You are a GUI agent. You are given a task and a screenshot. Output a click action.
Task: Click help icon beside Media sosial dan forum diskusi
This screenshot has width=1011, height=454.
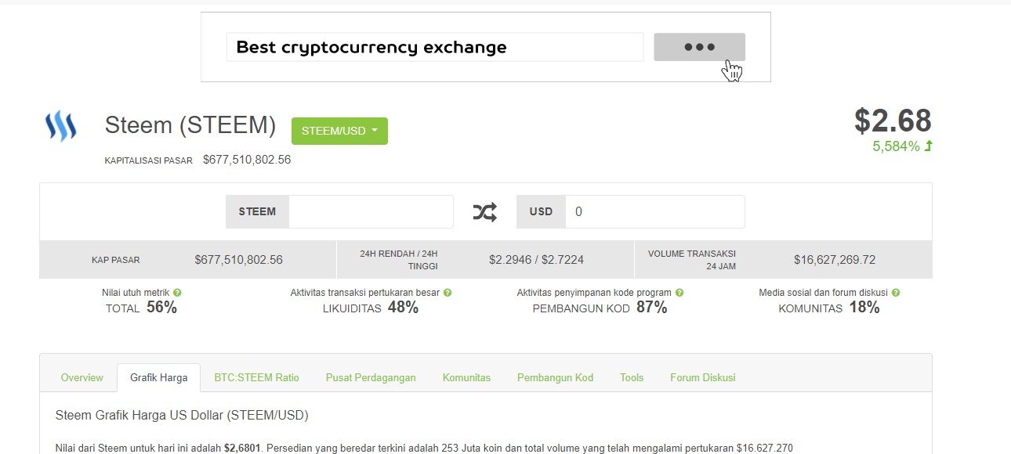pos(896,293)
